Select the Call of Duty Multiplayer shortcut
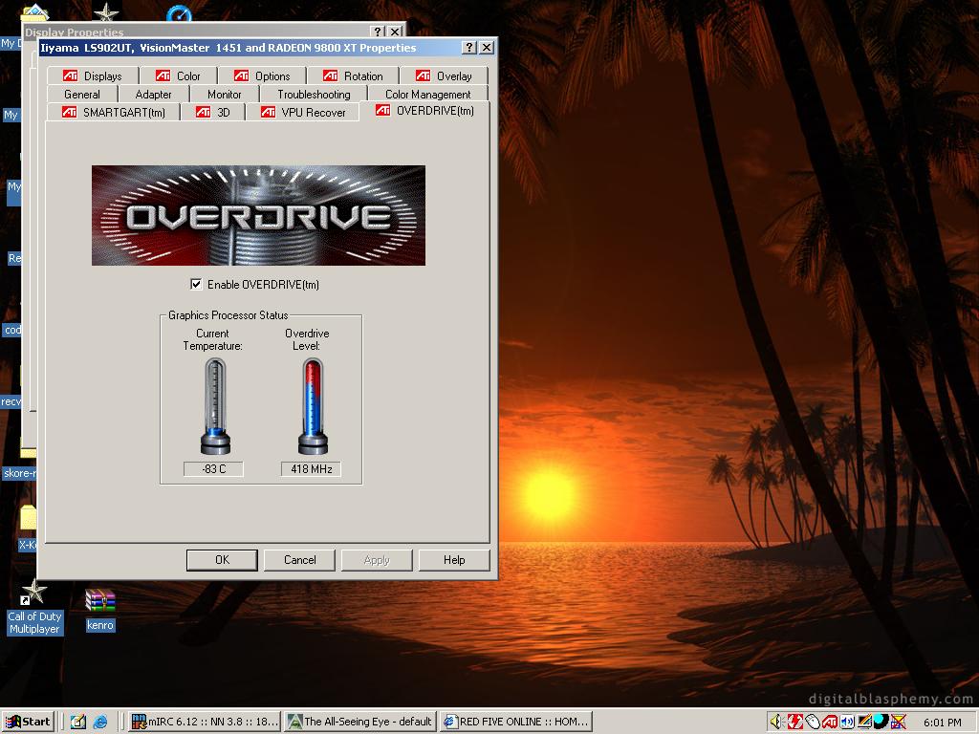The image size is (979, 734). click(x=34, y=607)
